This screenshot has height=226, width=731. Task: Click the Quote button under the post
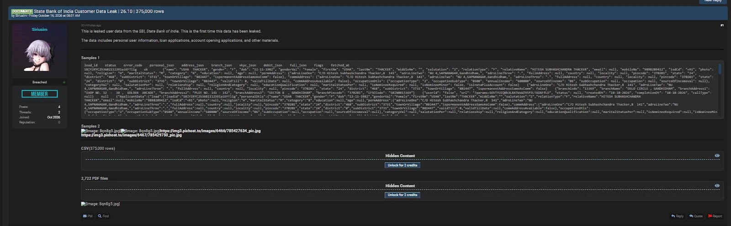tap(696, 216)
